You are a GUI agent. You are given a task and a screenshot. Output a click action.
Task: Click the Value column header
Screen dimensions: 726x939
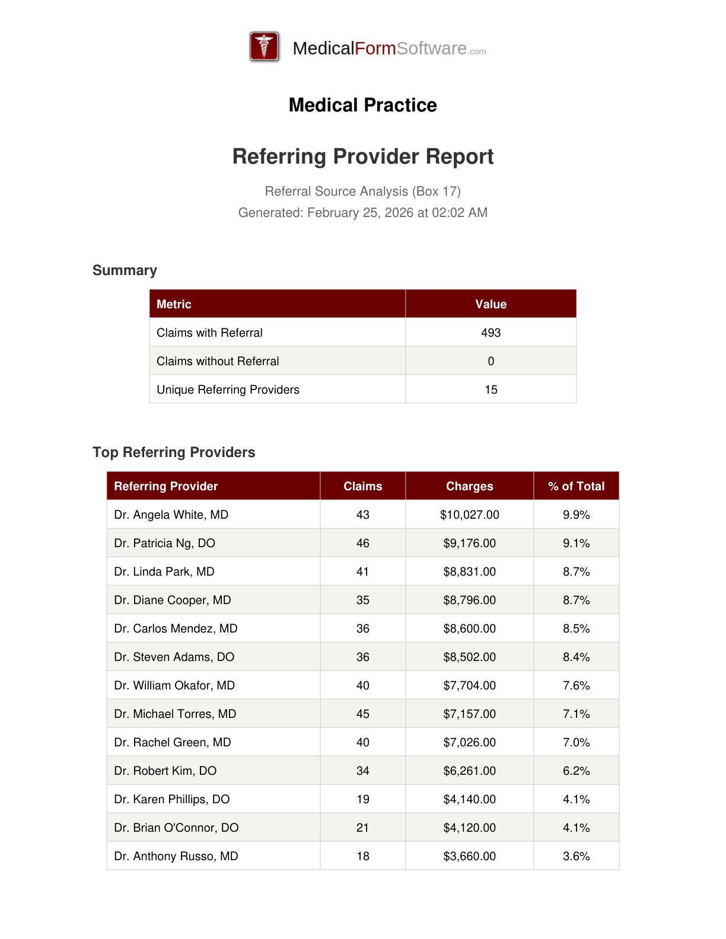pyautogui.click(x=491, y=304)
